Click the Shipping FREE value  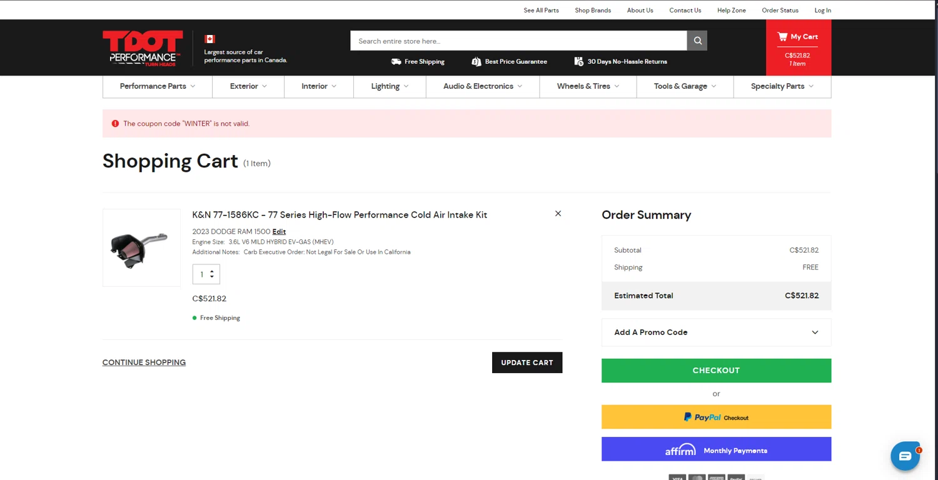(810, 267)
